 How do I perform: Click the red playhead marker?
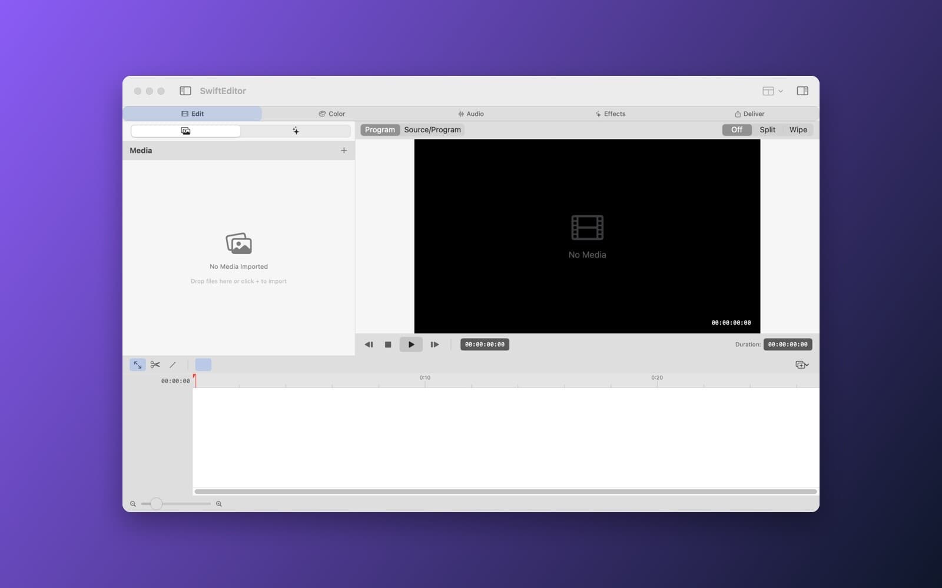coord(194,380)
